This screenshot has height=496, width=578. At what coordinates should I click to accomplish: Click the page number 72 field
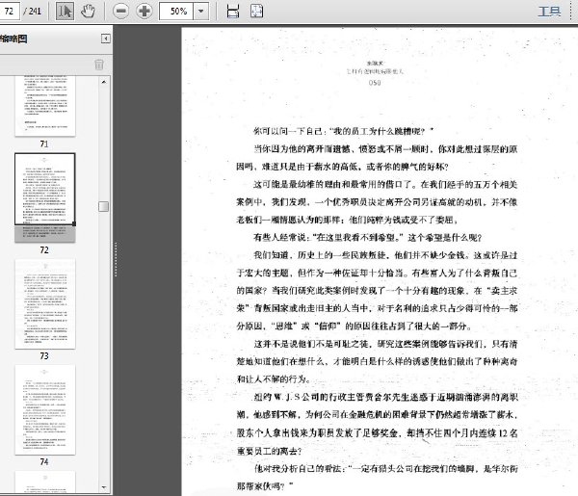[9, 11]
